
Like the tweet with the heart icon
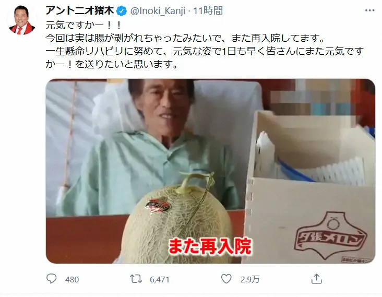click(226, 279)
